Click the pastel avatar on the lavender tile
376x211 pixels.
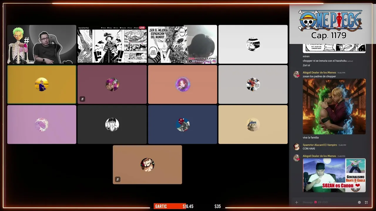coord(42,125)
